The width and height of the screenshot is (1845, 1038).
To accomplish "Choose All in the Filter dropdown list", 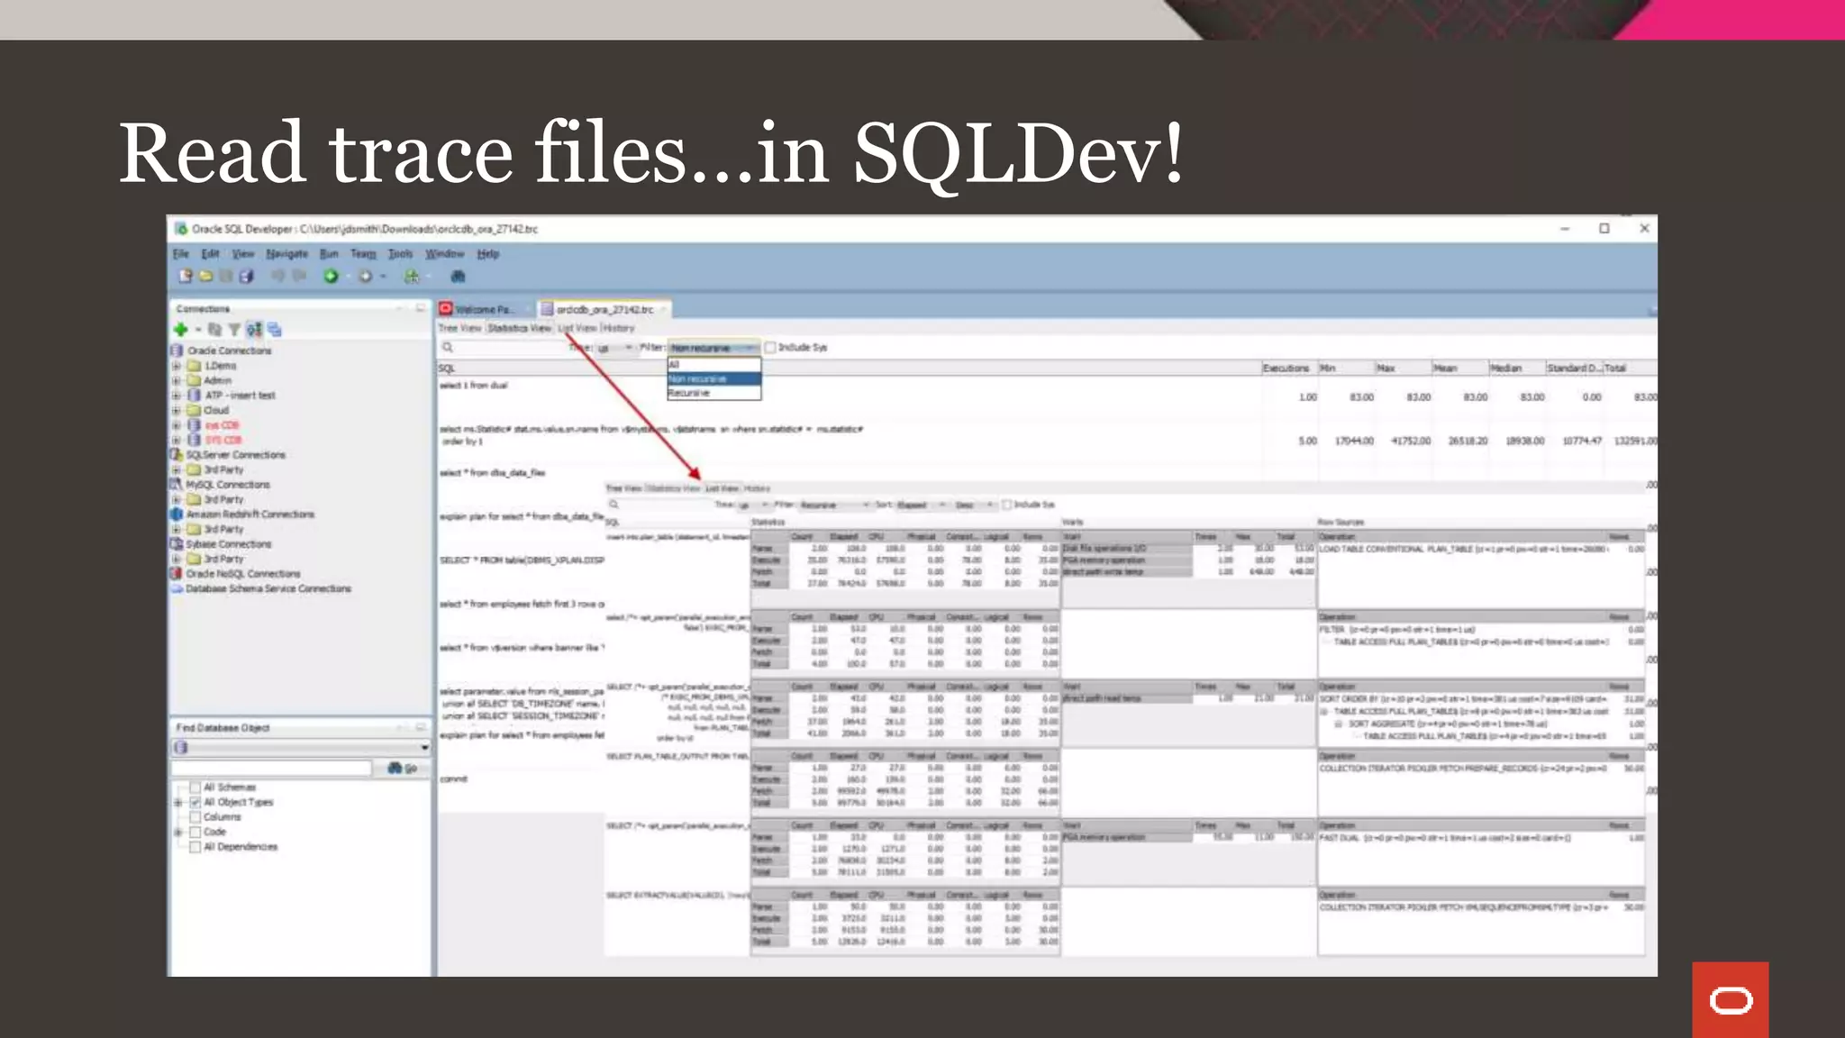I will (x=713, y=364).
